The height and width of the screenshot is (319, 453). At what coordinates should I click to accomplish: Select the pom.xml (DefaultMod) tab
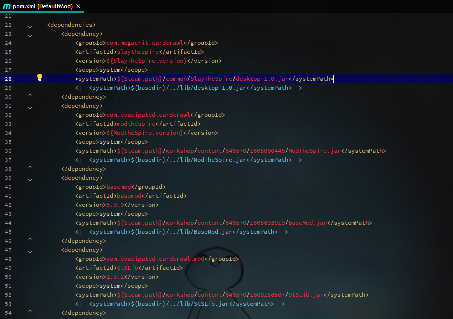[x=42, y=6]
